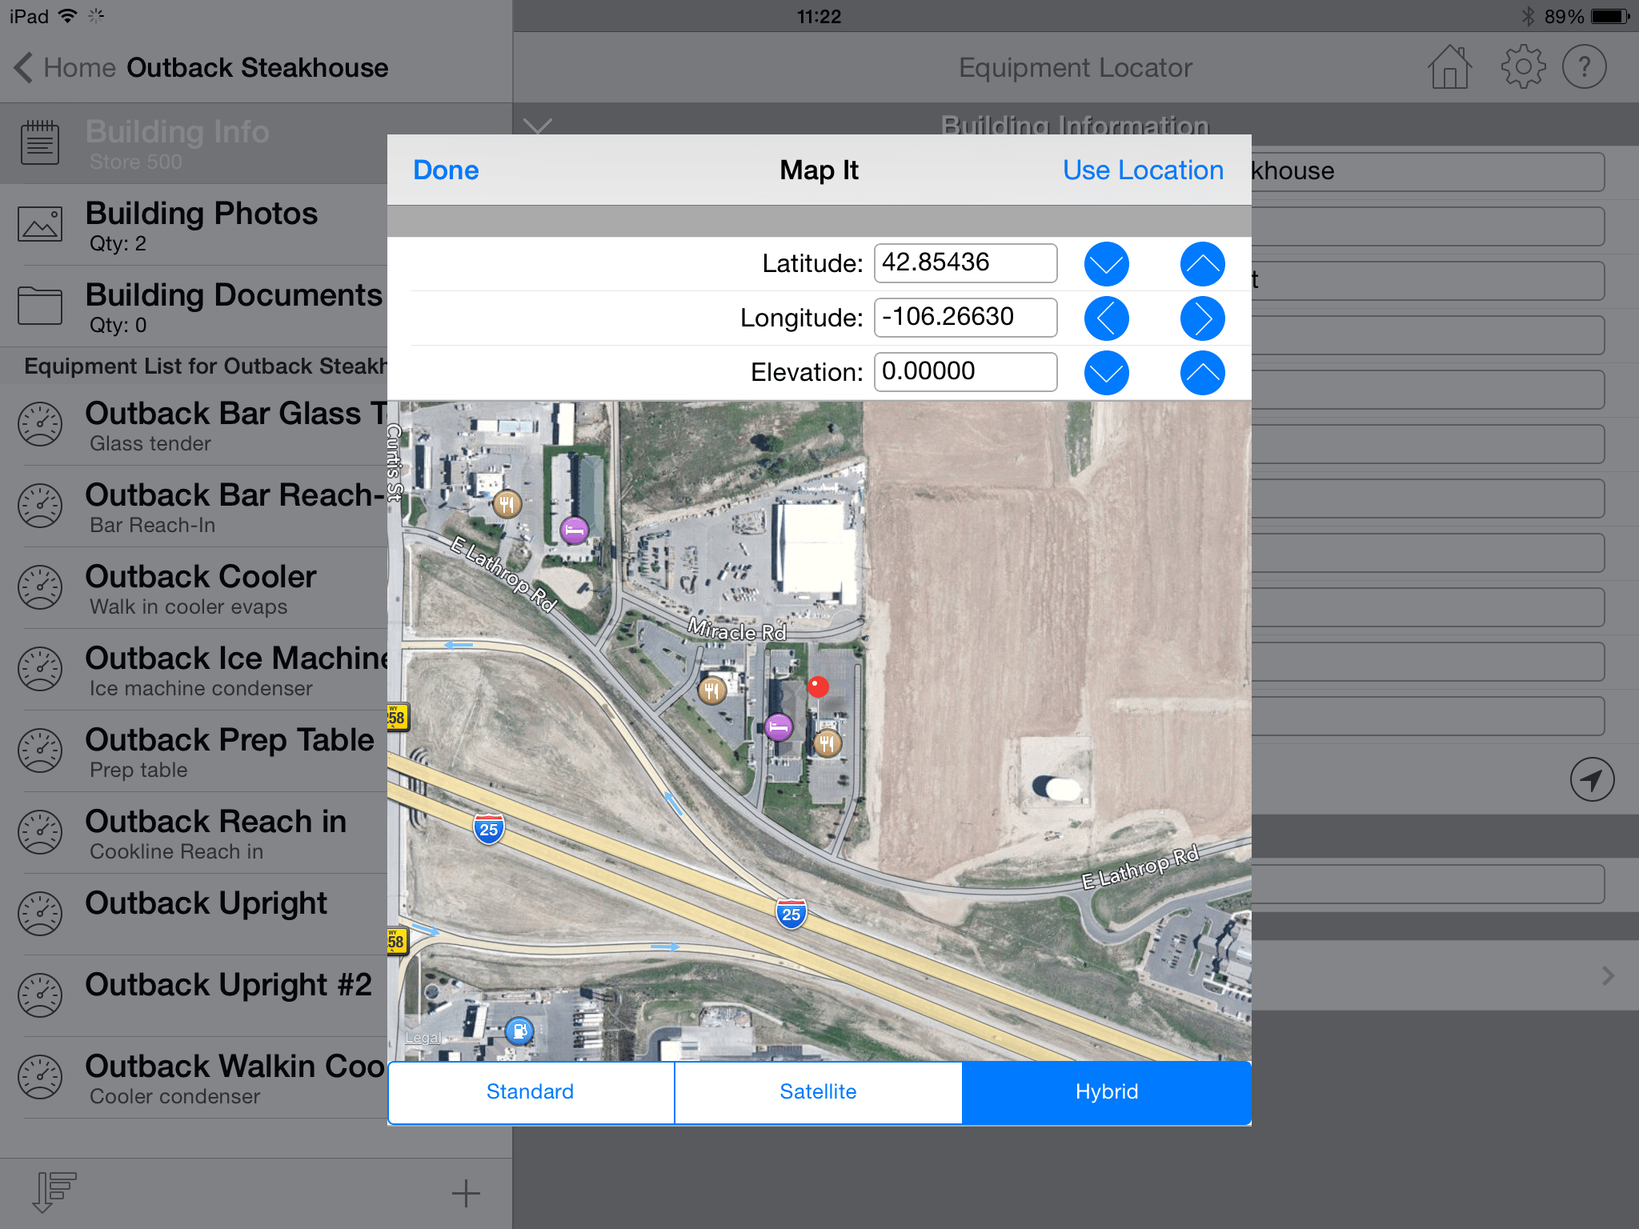Go back with the Home chevron

(x=24, y=68)
